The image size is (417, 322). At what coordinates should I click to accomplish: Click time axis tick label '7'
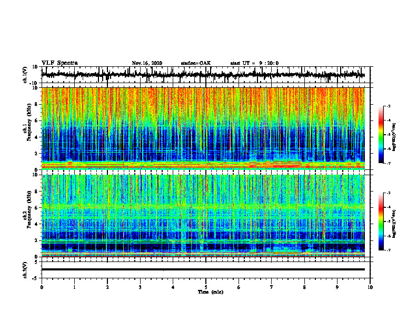[x=272, y=287]
